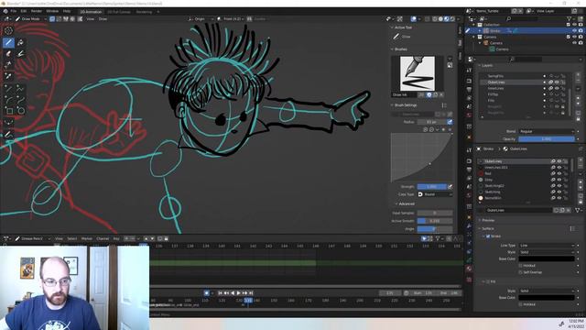Screen dimensions: 586x330
Task: Enable the Fill checkbox
Action: click(x=488, y=281)
